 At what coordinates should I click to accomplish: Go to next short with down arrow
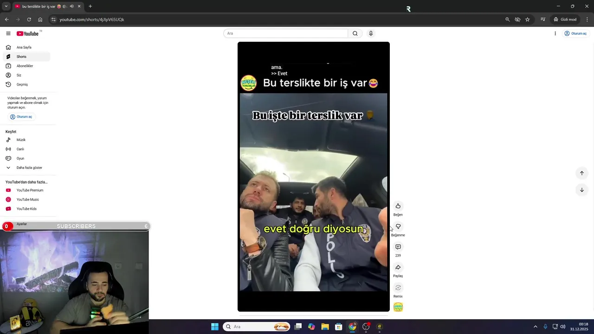581,190
